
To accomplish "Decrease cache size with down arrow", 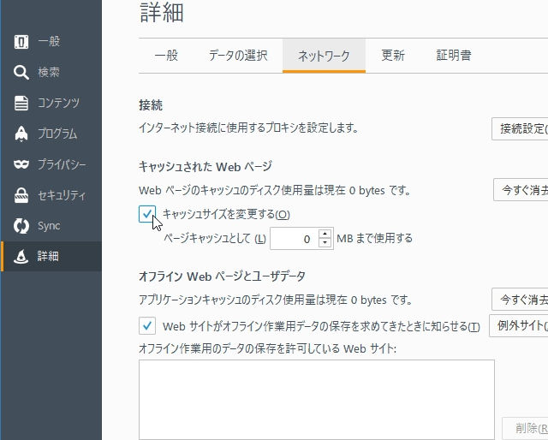I will 325,242.
